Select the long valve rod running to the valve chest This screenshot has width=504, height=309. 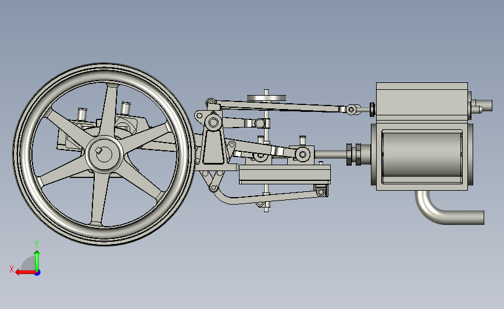coord(280,106)
